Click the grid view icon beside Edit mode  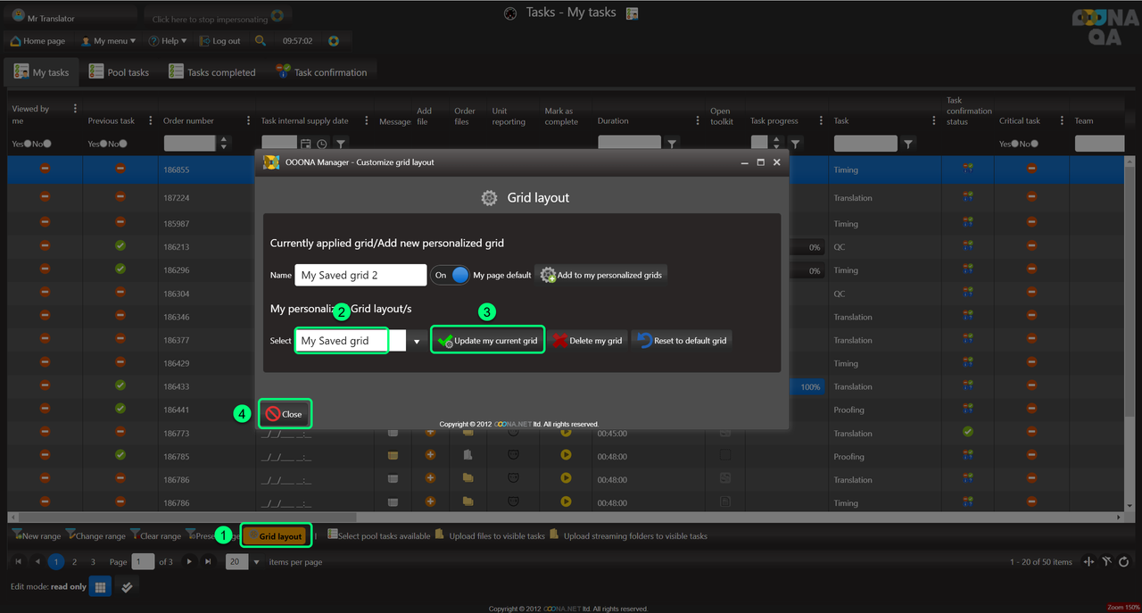100,587
